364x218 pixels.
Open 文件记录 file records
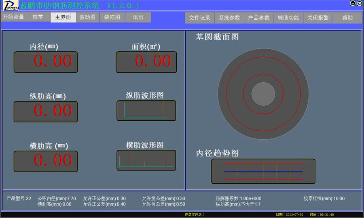200,18
